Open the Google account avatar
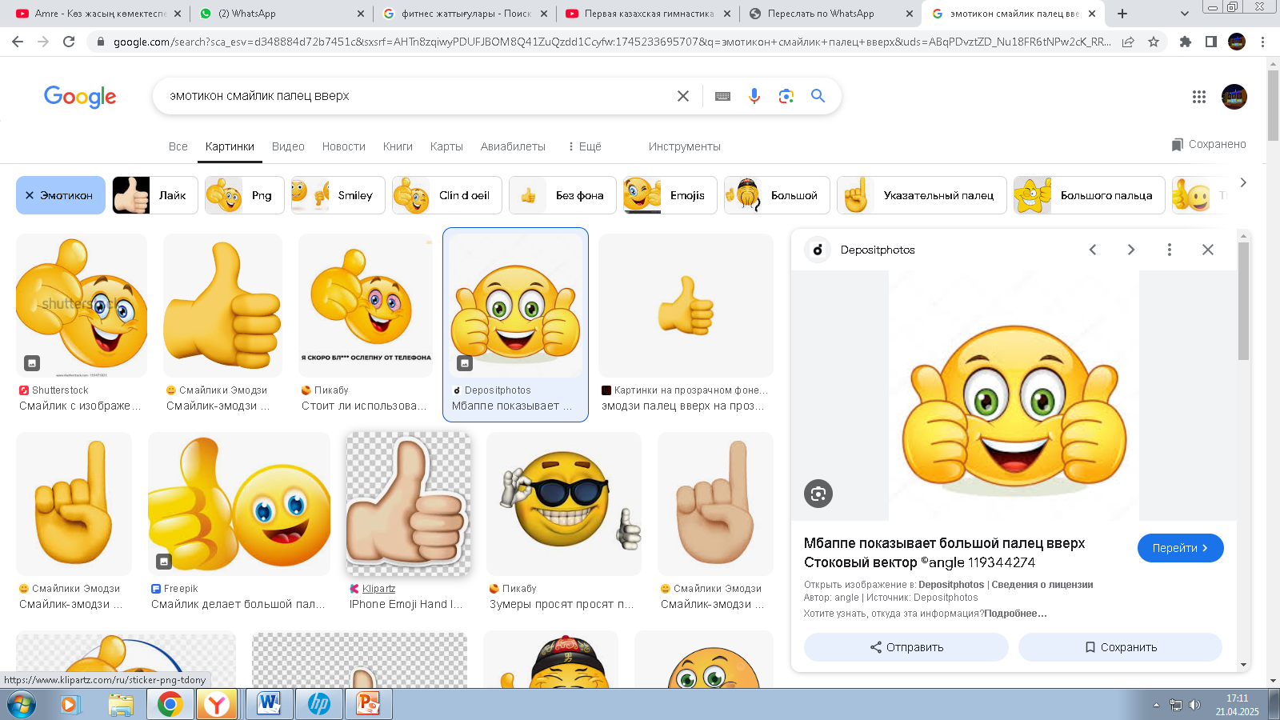This screenshot has width=1280, height=720. (x=1234, y=97)
